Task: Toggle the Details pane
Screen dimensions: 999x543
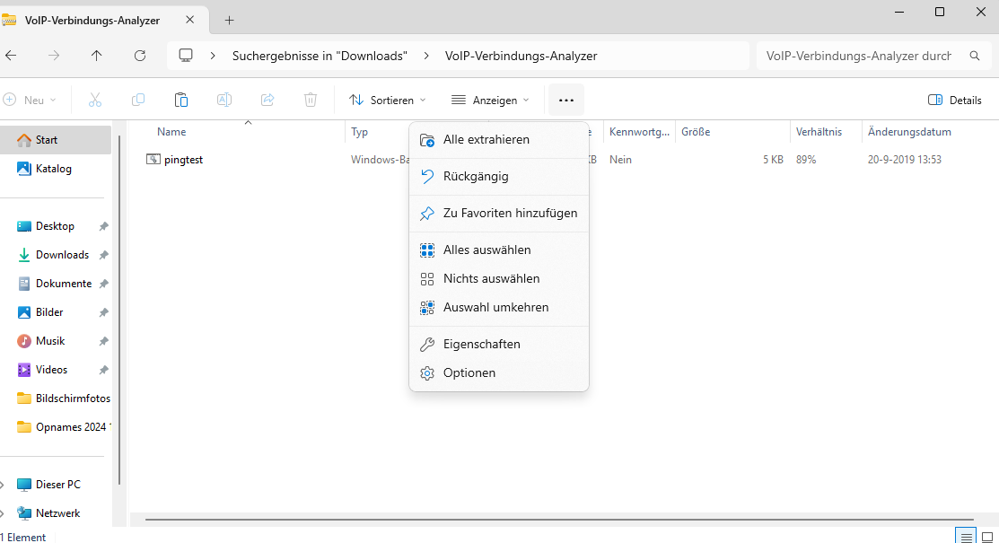Action: click(955, 101)
